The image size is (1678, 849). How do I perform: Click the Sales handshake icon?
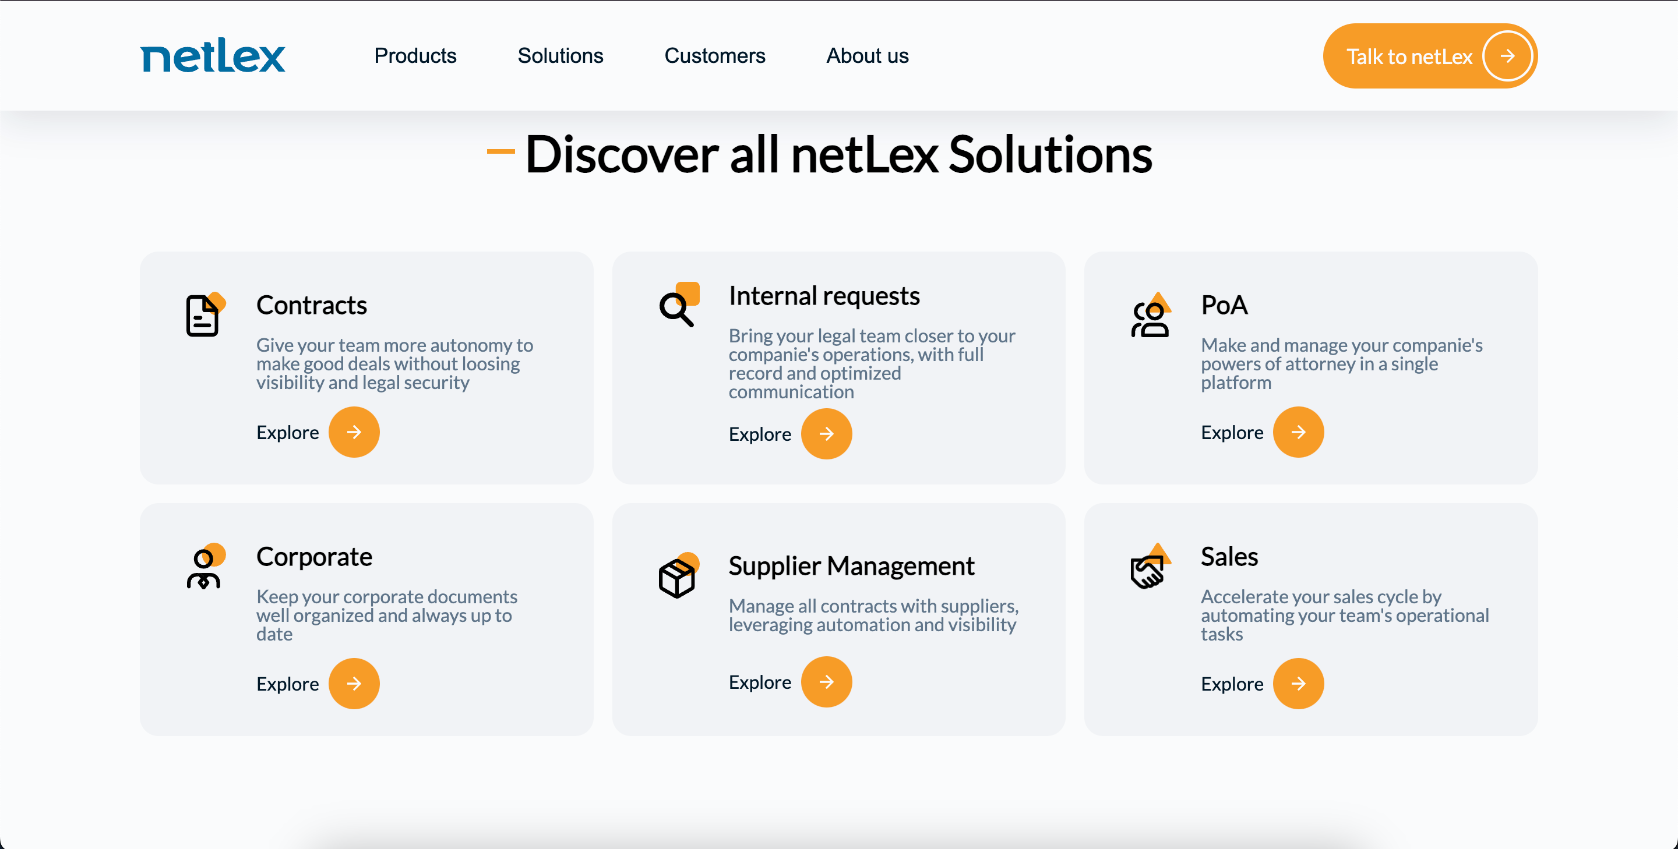coord(1150,566)
